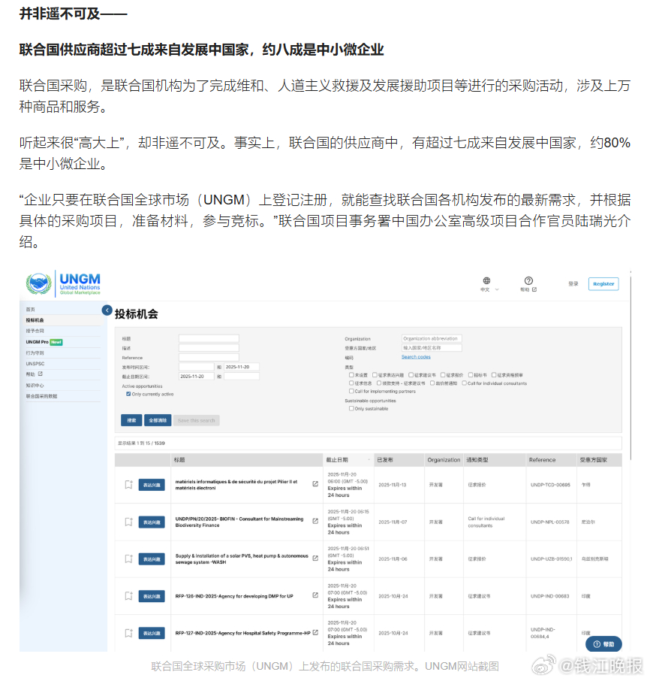This screenshot has height=681, width=650.
Task: Click the 标题 title input field
Action: (x=209, y=338)
